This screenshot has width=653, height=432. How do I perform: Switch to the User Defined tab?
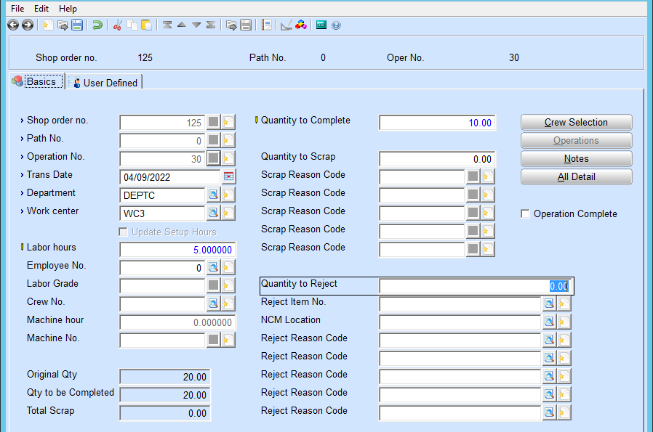(x=104, y=83)
